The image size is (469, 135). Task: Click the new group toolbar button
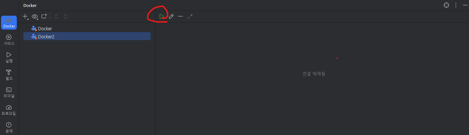click(x=44, y=16)
